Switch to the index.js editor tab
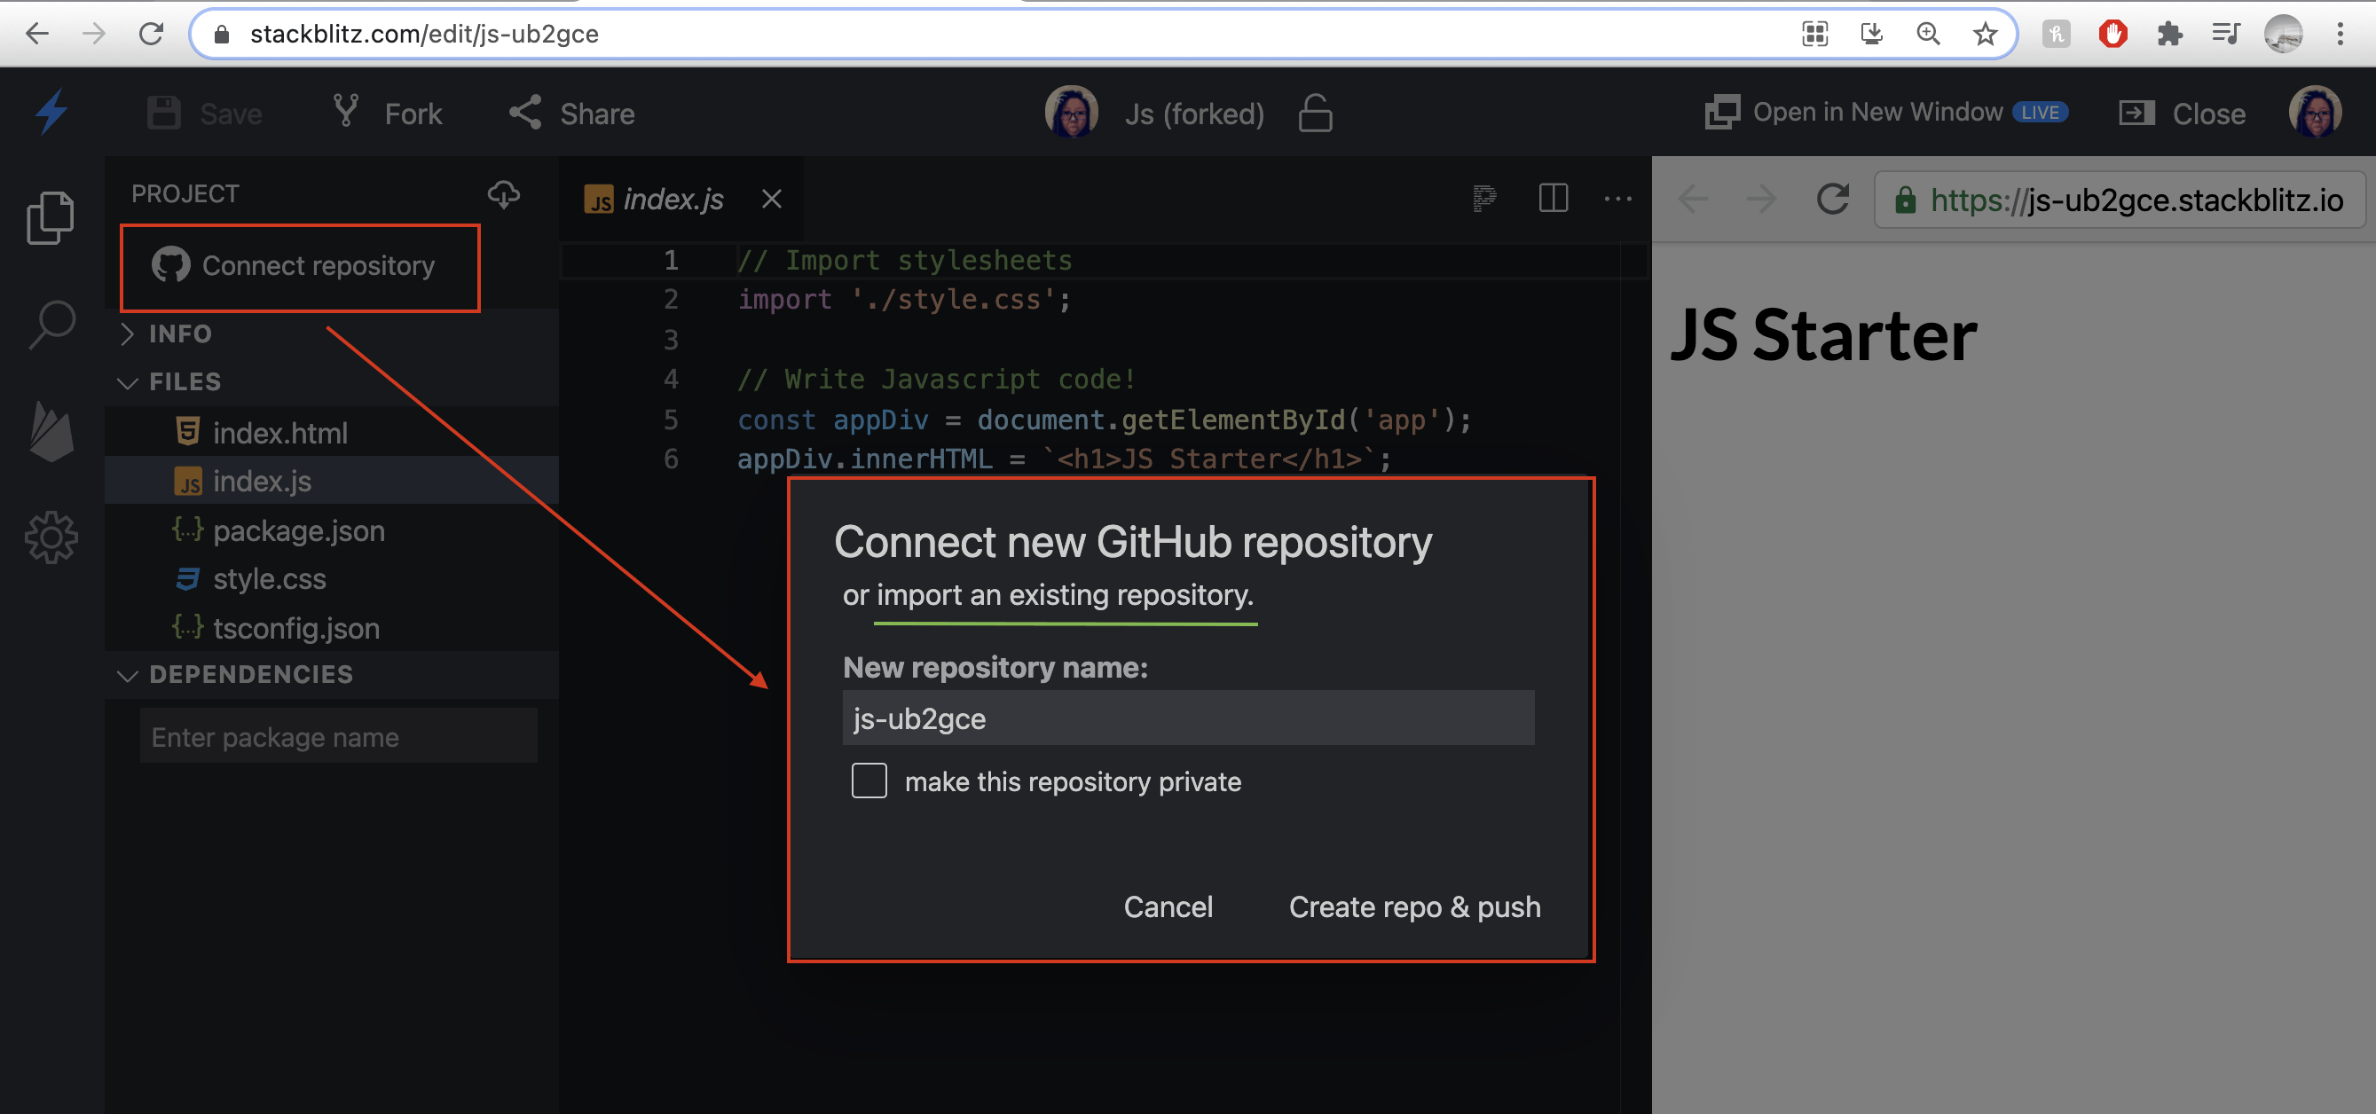The width and height of the screenshot is (2376, 1114). [x=672, y=199]
